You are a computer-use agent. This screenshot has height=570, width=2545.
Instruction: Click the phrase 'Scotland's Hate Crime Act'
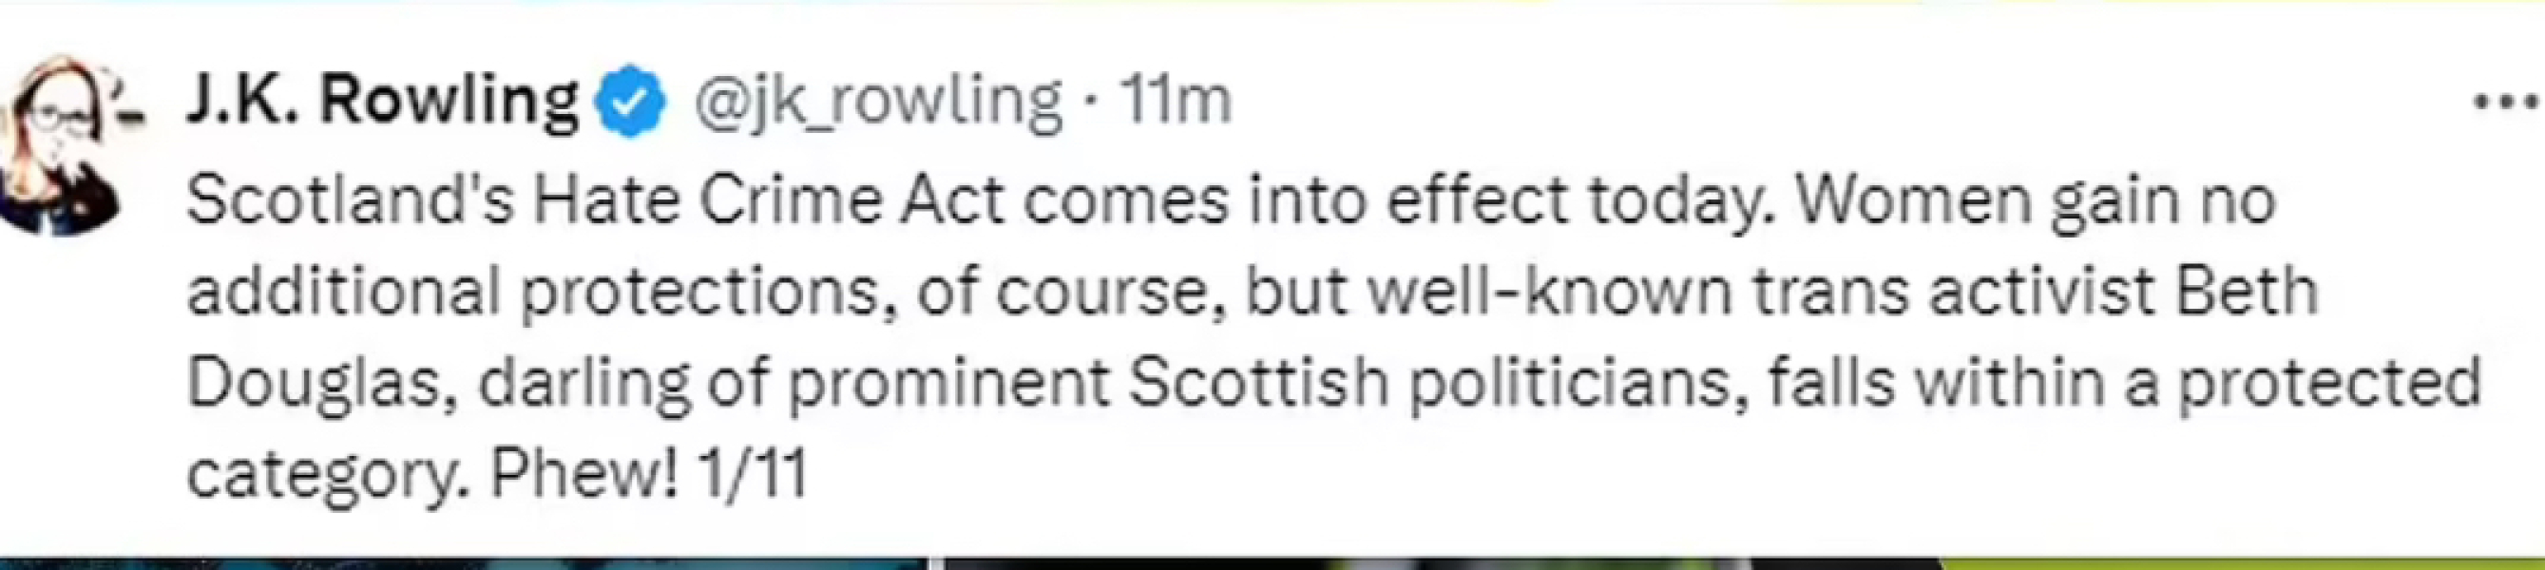pos(595,199)
